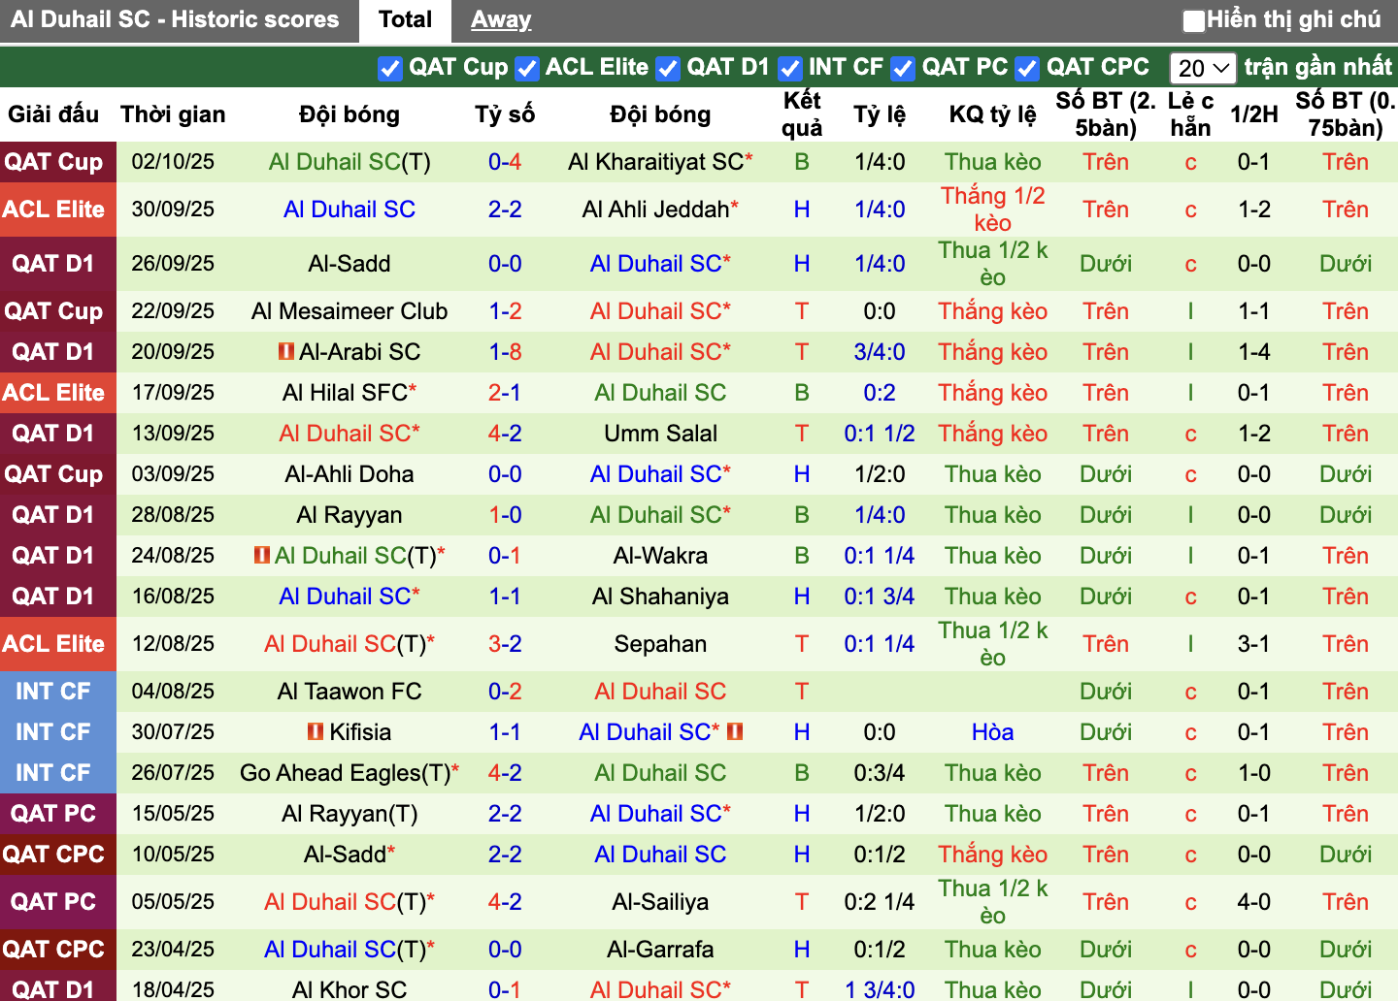Click the Sepahan team name

660,644
